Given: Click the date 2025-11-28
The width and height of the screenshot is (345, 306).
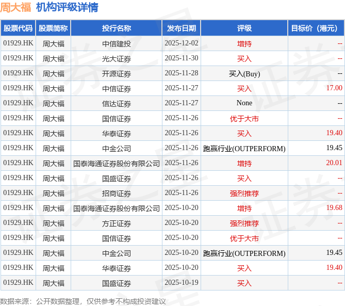Looking at the screenshot, I should click(x=182, y=73).
